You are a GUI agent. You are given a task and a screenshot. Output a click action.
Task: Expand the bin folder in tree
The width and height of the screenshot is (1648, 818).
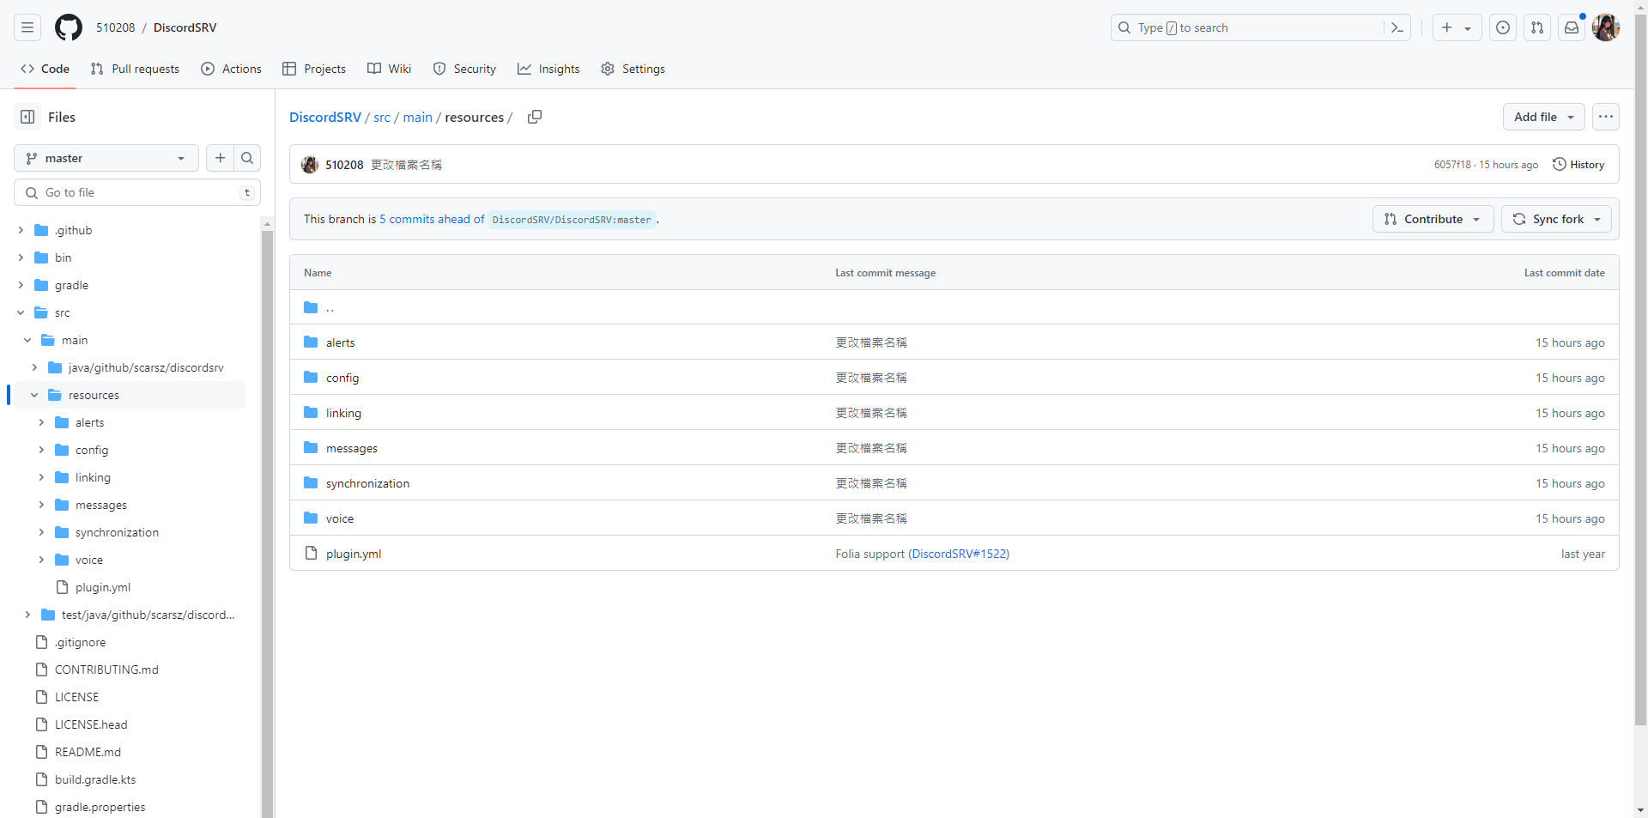coord(21,258)
